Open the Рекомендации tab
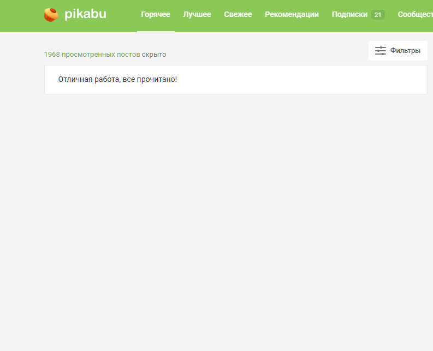Viewport: 433px width, 351px height. [x=292, y=14]
